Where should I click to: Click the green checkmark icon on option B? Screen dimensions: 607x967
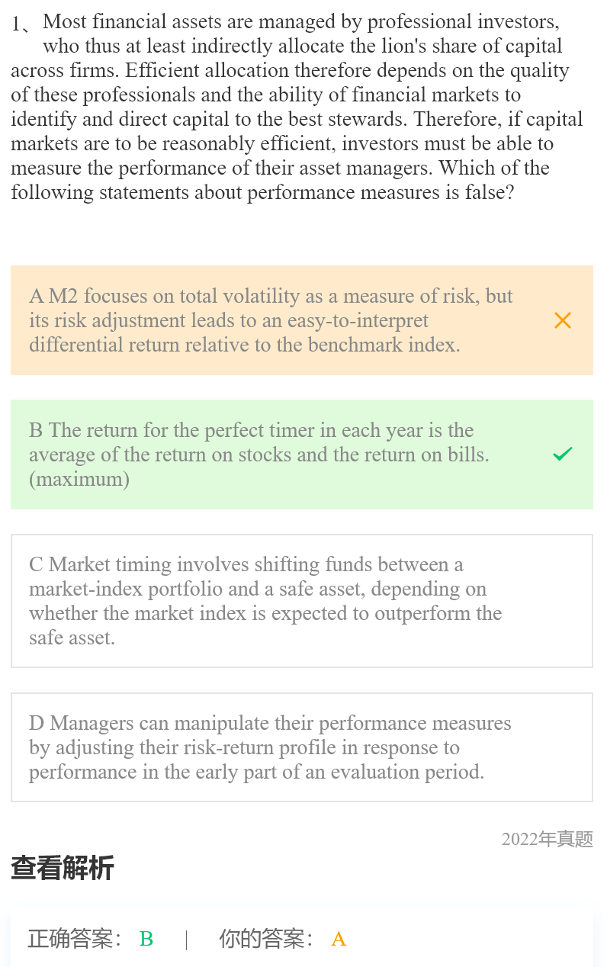[x=563, y=455]
